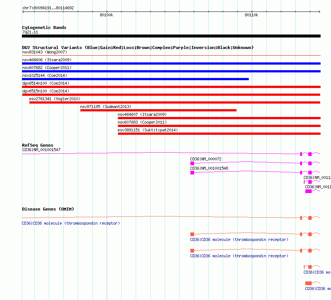Open the second CD36 thrombospondin receptor OMIM link
Screen dimensions: 331x300
[239, 239]
